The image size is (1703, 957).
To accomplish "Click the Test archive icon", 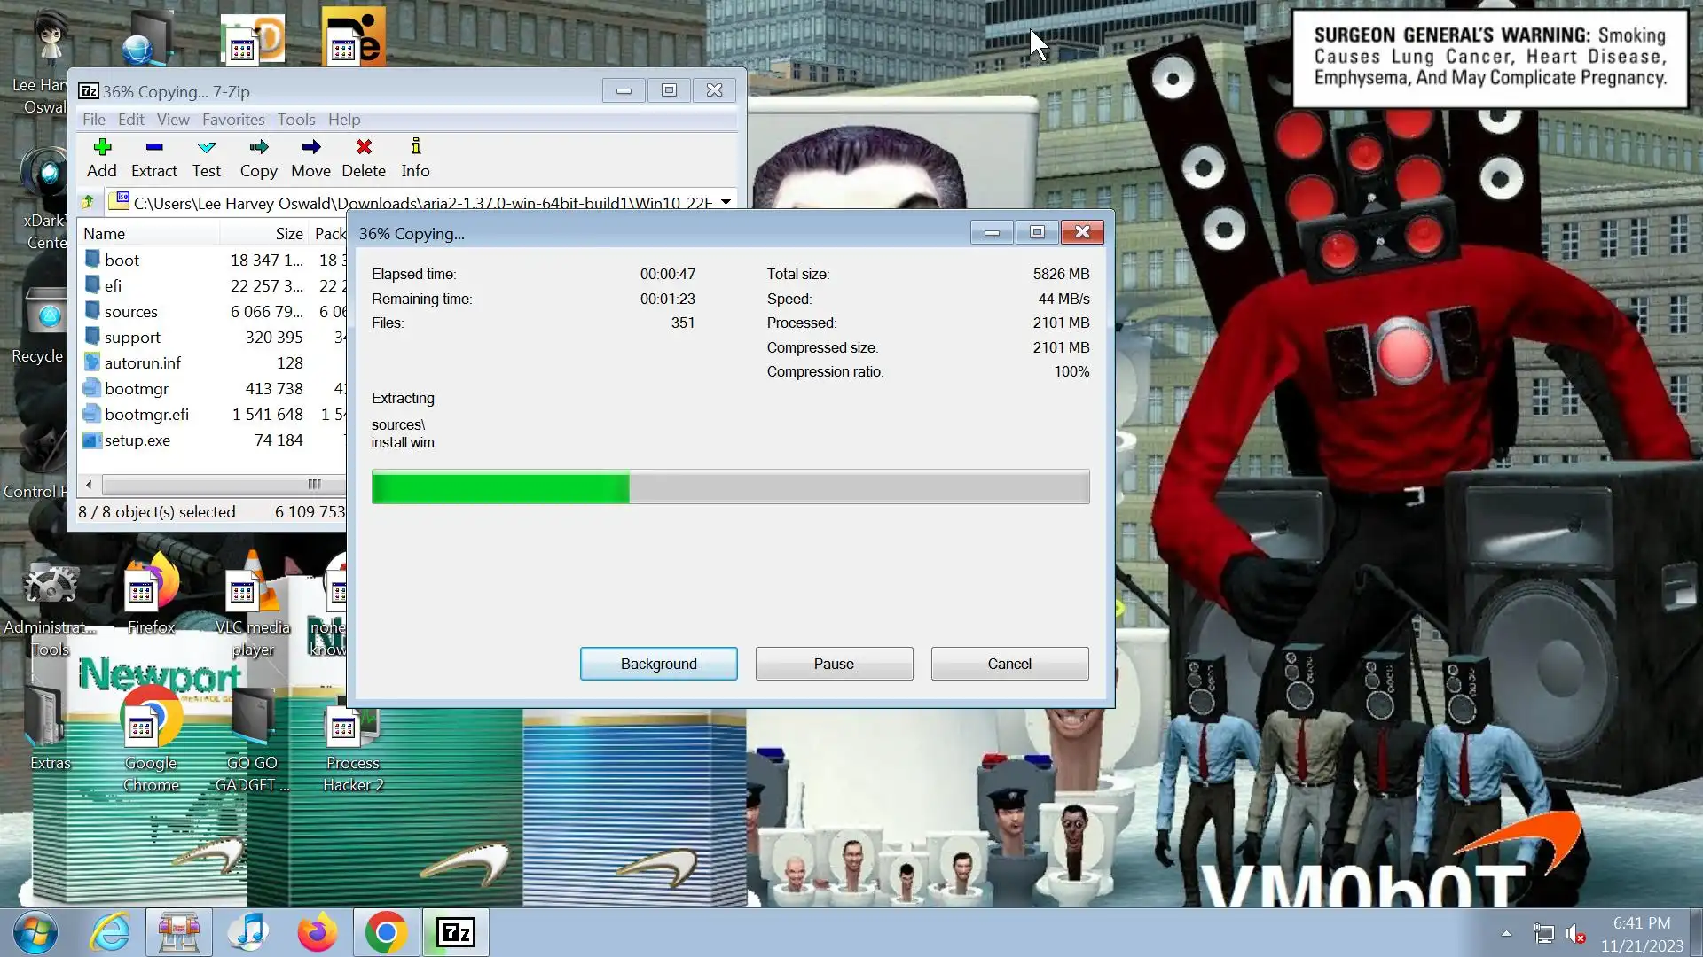I will (x=206, y=148).
